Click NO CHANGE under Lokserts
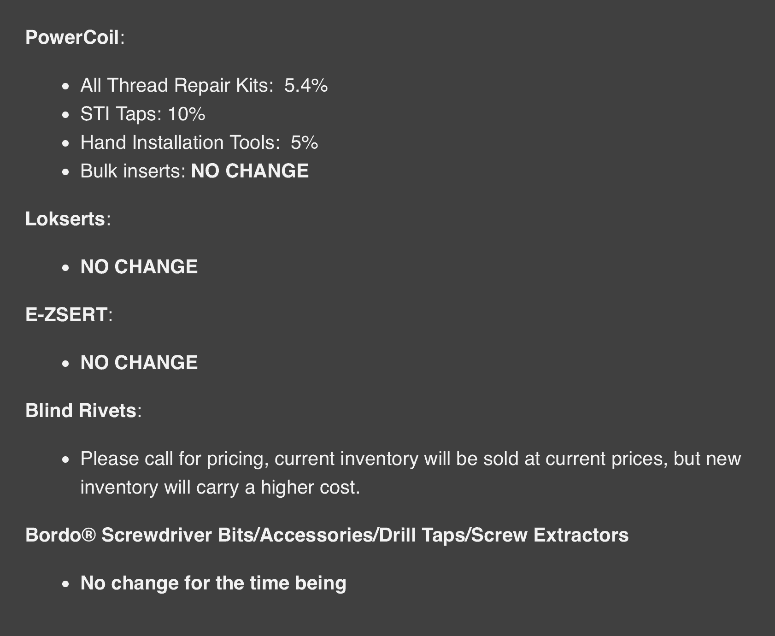 (x=139, y=267)
